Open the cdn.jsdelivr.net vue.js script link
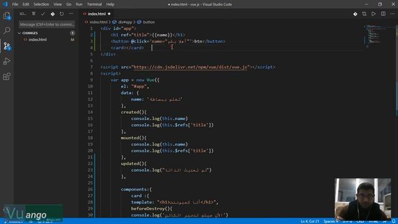The width and height of the screenshot is (398, 224). 190,67
